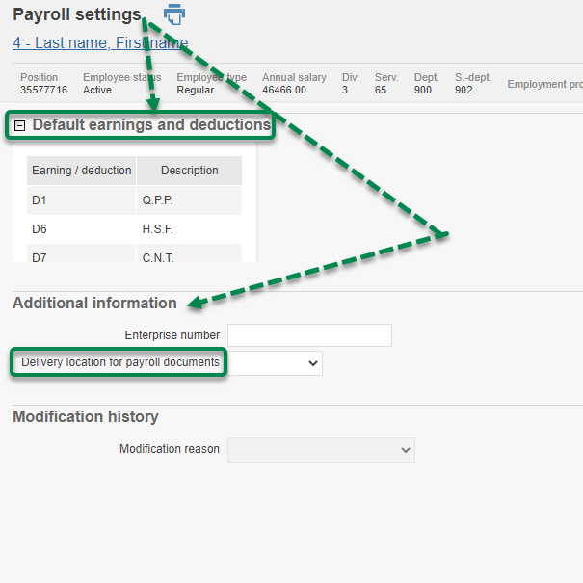The image size is (583, 583).
Task: Click the Employee status 'Active' value
Action: (97, 90)
